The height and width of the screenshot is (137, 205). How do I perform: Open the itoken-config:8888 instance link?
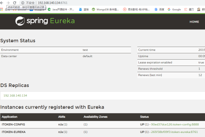175,124
